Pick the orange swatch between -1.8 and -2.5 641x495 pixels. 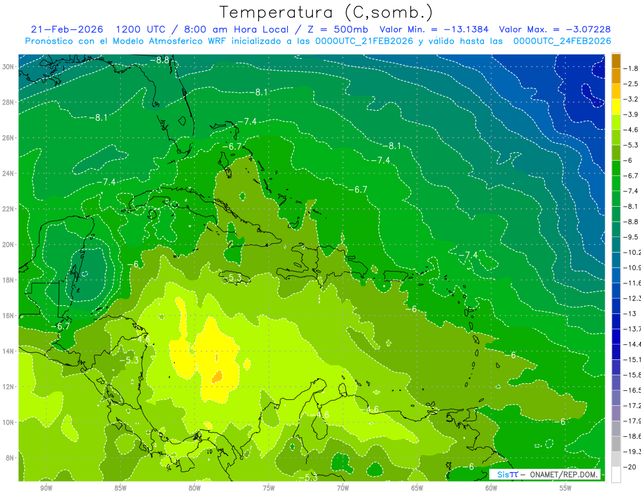[x=616, y=76]
